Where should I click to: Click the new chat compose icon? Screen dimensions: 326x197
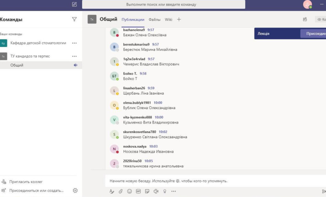74,4
